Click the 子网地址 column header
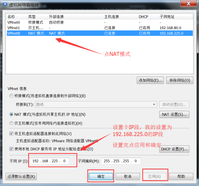Viewport: 199px width, 186px height. 175,16
